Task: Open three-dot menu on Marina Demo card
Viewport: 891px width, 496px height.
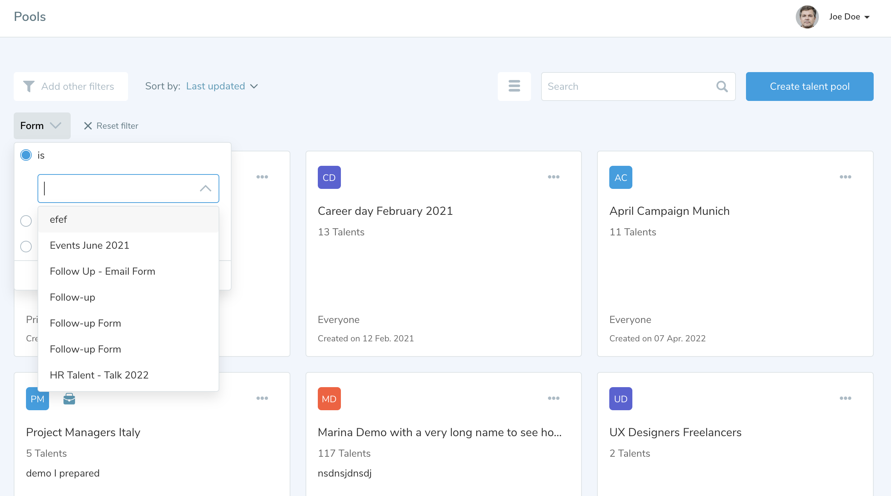Action: point(553,398)
